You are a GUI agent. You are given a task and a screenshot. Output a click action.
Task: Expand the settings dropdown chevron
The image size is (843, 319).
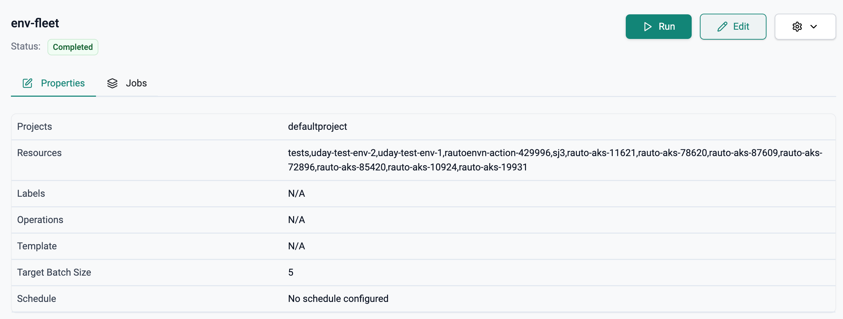(x=814, y=27)
